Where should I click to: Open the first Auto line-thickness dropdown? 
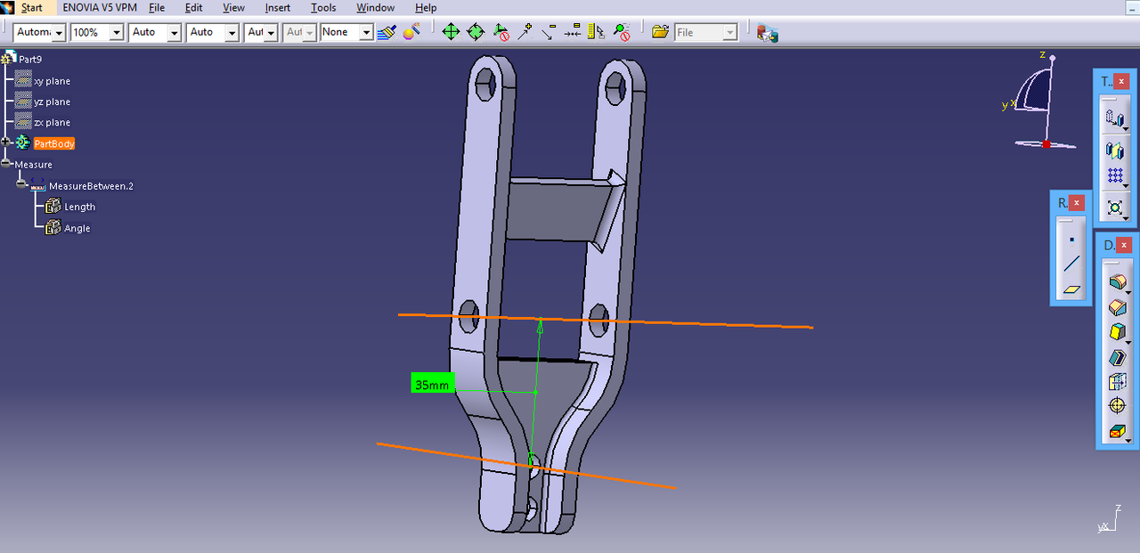(156, 32)
